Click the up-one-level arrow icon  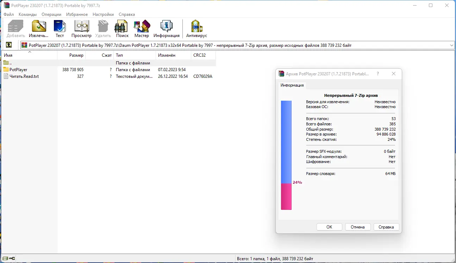coord(9,45)
